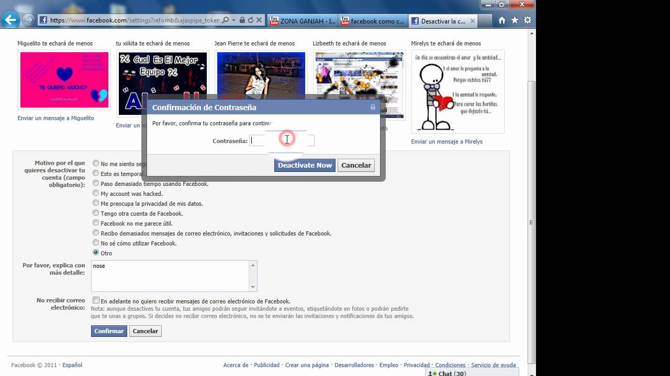This screenshot has height=376, width=670.
Task: Close the Desactivar la c... tab
Action: click(473, 21)
